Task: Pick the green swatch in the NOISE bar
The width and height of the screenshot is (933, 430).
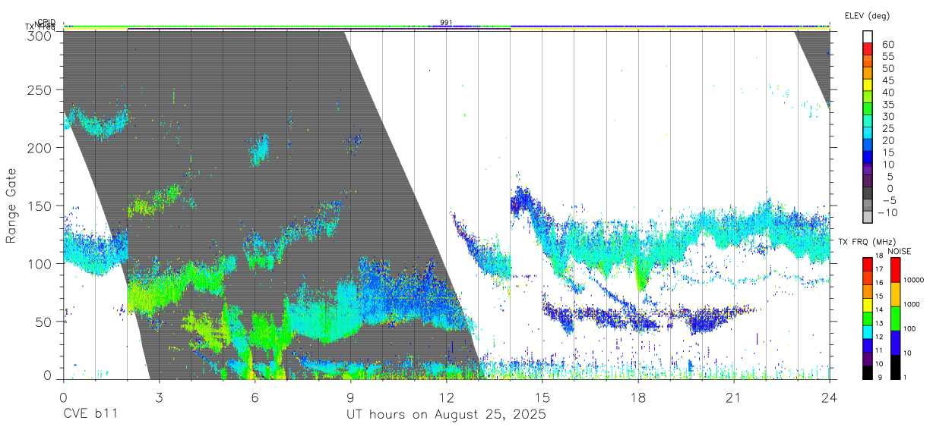Action: pos(894,319)
